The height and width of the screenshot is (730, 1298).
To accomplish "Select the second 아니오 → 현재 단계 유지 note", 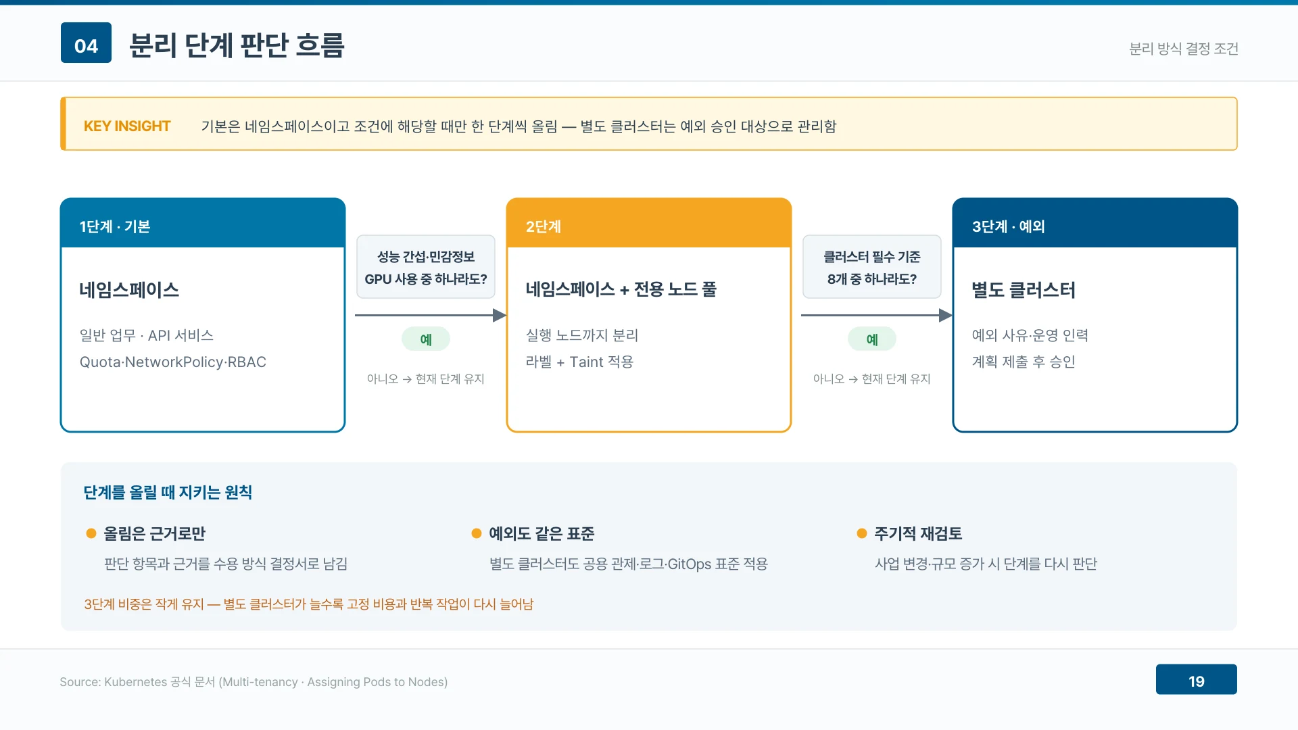I will [872, 379].
